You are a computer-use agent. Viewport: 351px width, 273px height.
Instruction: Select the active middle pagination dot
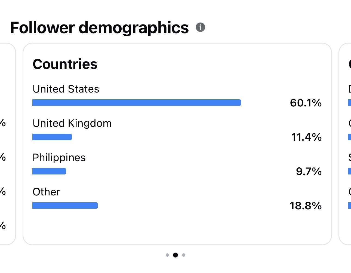[x=175, y=255]
